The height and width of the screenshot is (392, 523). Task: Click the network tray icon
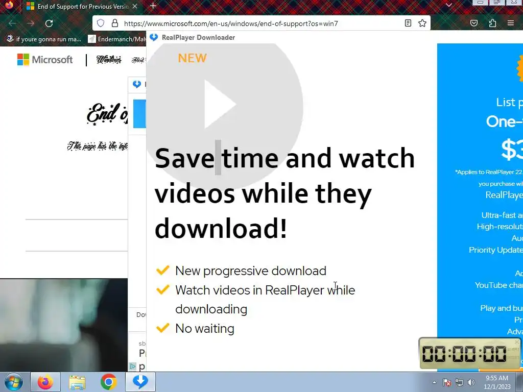click(x=459, y=382)
